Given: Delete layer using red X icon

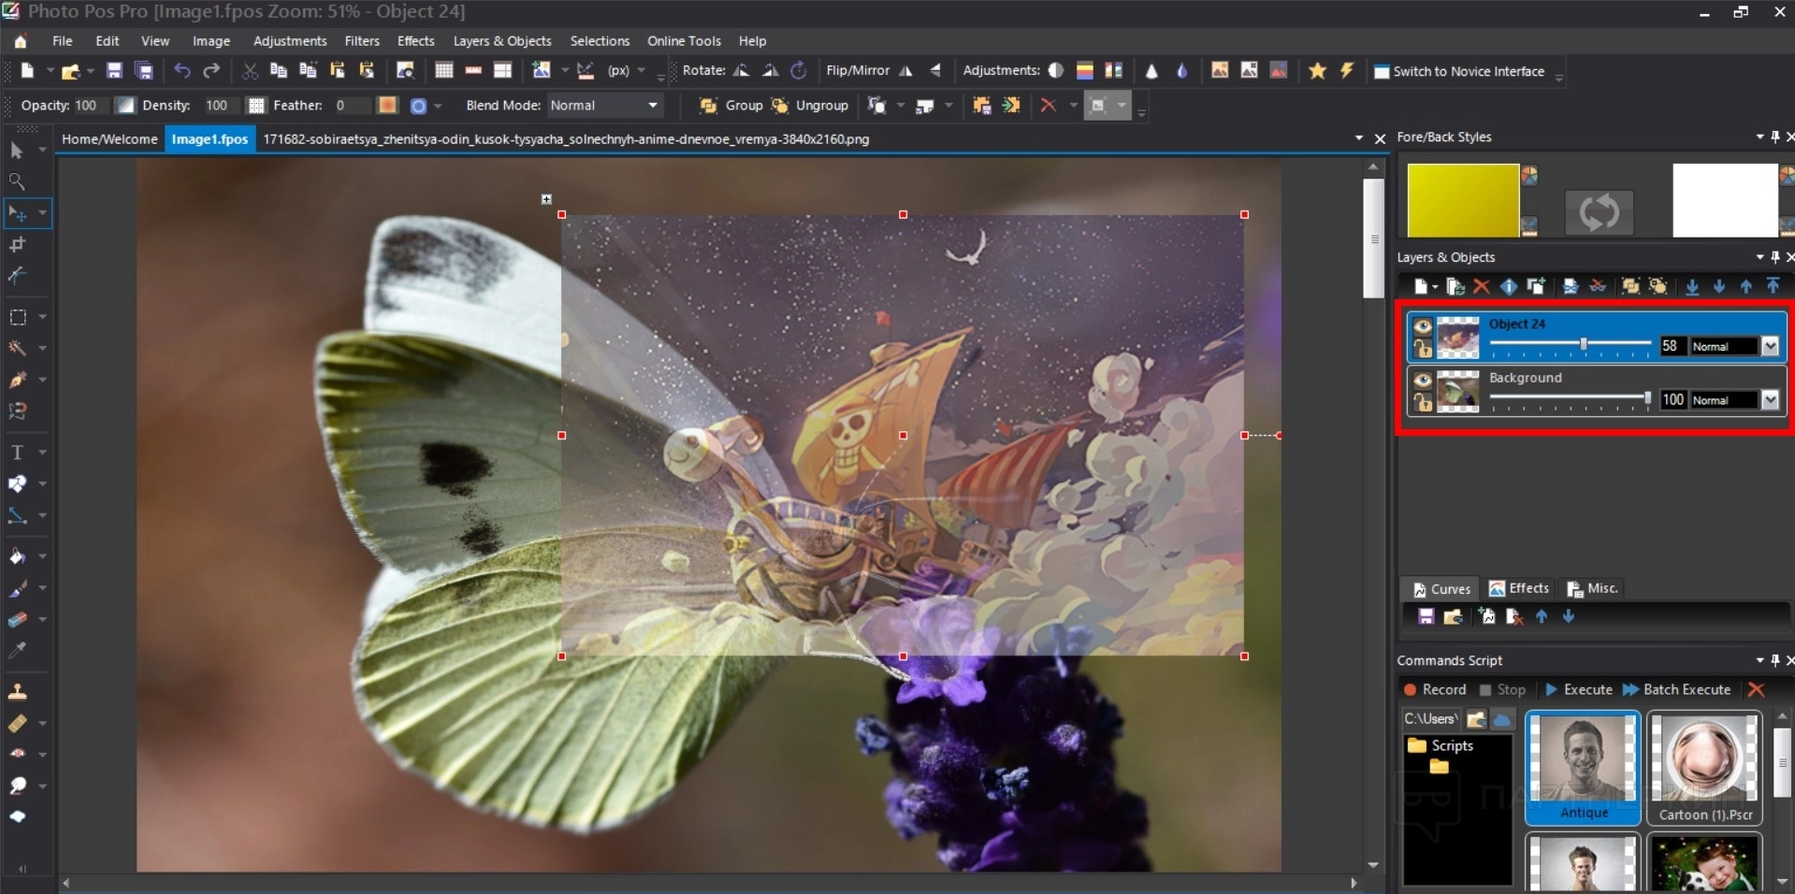Looking at the screenshot, I should pos(1481,287).
